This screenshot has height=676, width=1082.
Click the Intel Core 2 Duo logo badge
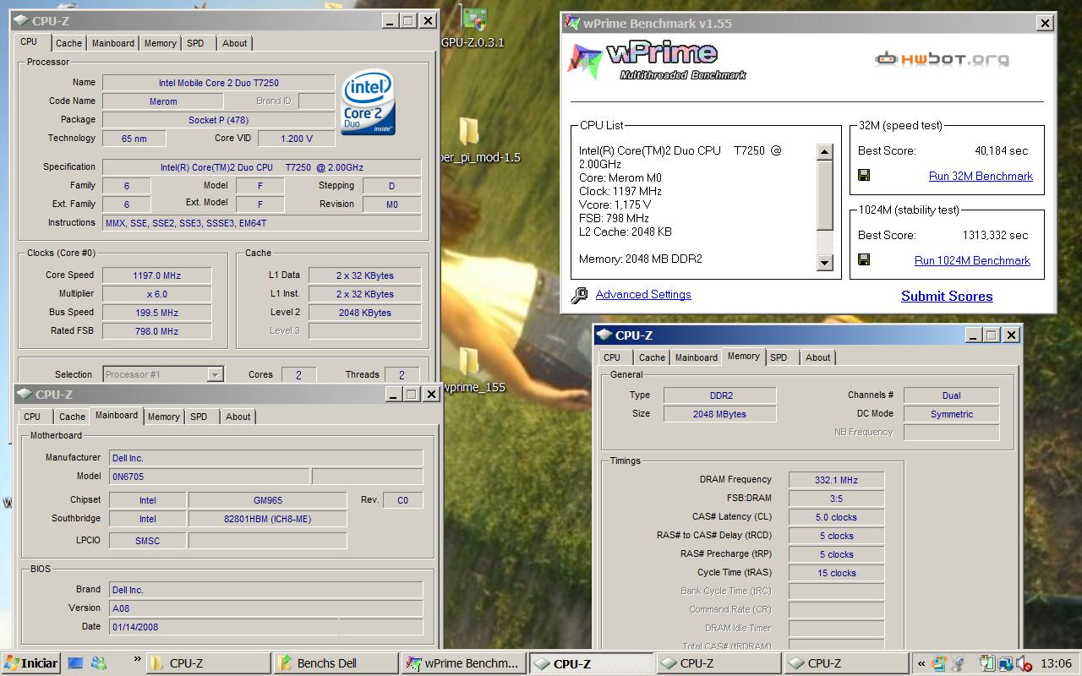pyautogui.click(x=368, y=102)
